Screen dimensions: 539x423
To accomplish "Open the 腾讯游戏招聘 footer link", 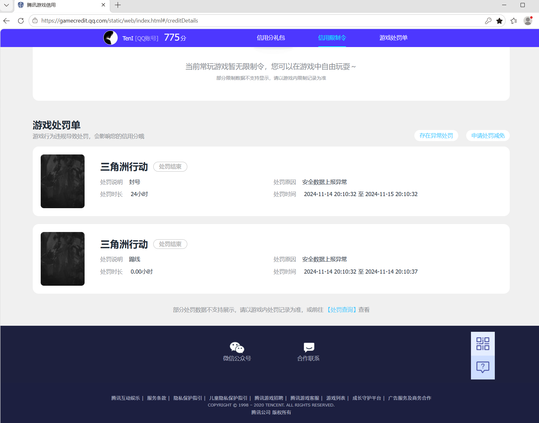I will pos(269,398).
